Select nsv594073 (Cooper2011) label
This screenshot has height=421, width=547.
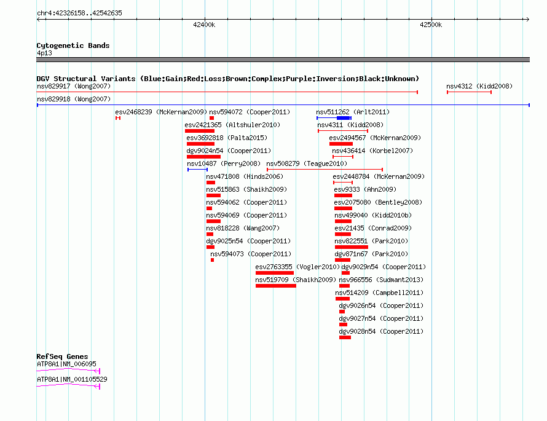(251, 254)
